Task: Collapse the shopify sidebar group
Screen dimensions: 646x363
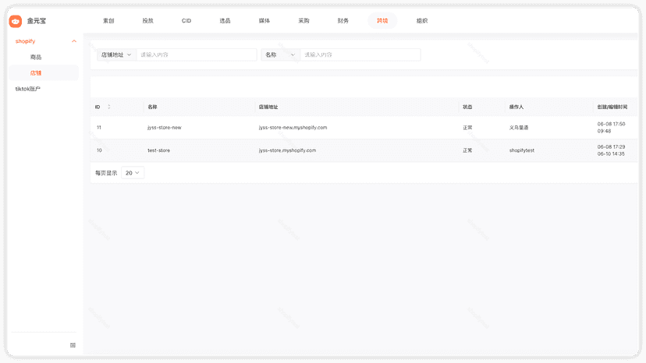Action: (x=74, y=41)
